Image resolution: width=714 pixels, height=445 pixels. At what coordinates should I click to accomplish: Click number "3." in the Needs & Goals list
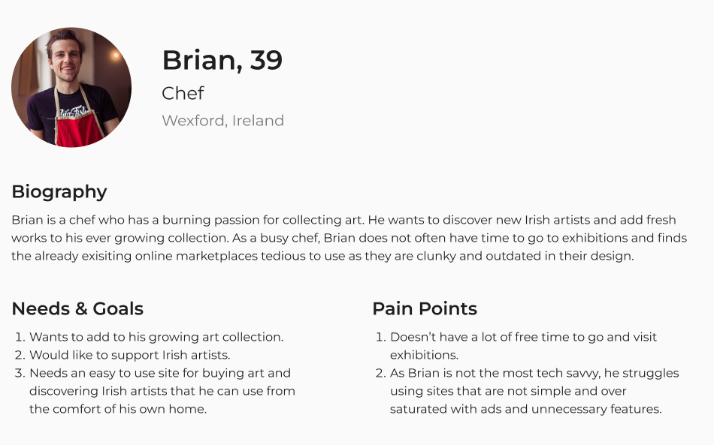20,374
